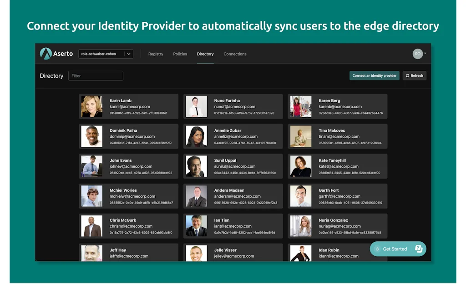Expand the caret next to user avatar
Image resolution: width=466 pixels, height=284 pixels.
point(425,54)
